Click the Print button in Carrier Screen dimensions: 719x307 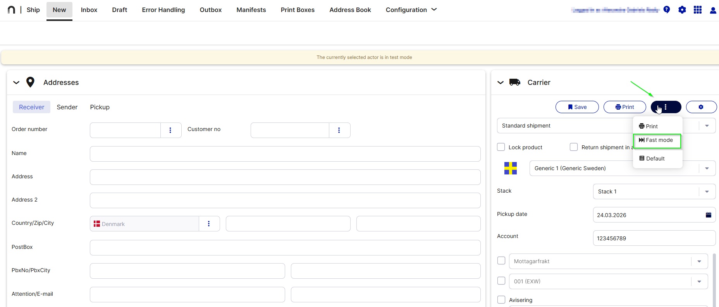(624, 107)
